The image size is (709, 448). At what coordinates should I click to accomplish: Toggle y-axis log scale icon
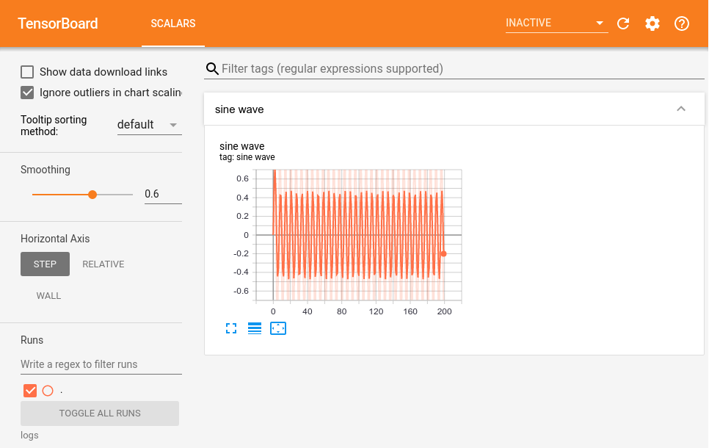[x=255, y=328]
